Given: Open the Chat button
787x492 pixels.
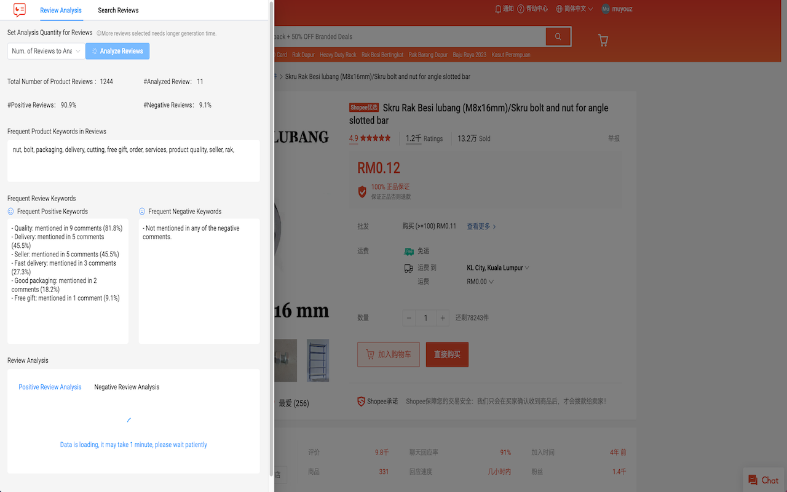Looking at the screenshot, I should click(763, 480).
